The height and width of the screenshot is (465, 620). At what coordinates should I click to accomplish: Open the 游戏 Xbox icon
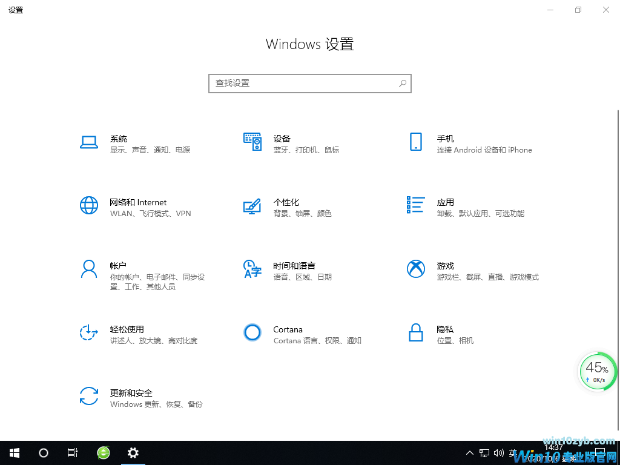(x=415, y=269)
